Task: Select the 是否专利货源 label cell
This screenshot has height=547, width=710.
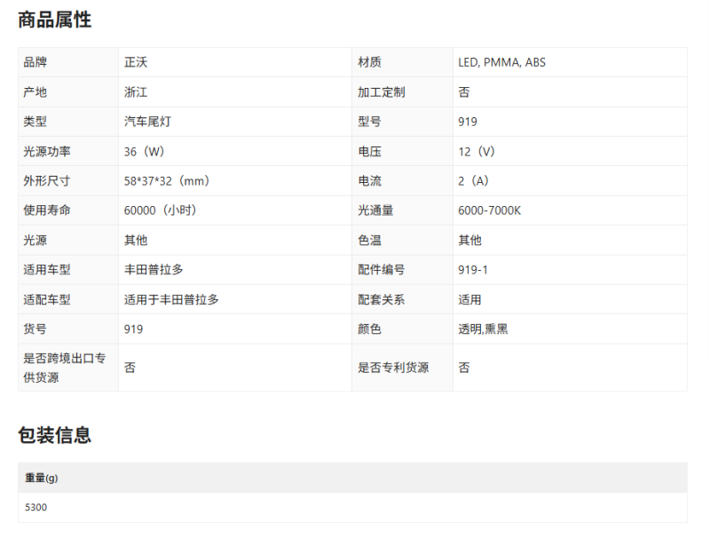Action: (402, 368)
